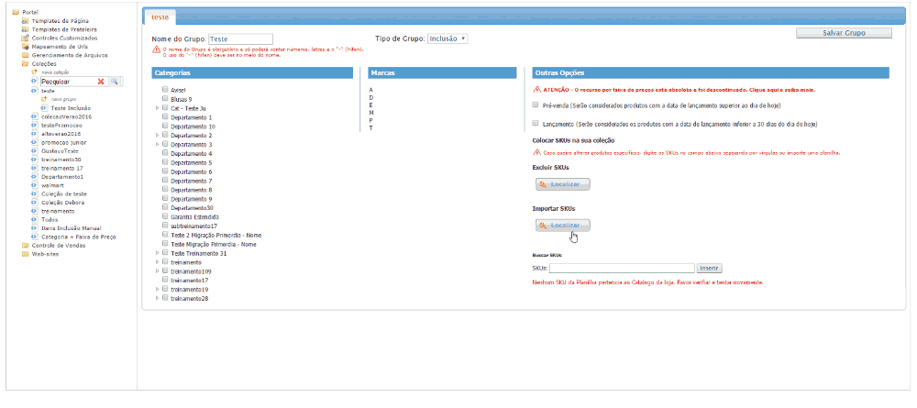Viewport: 917px width, 408px height.
Task: Click the Mapeamento de Urls icon
Action: click(x=26, y=46)
